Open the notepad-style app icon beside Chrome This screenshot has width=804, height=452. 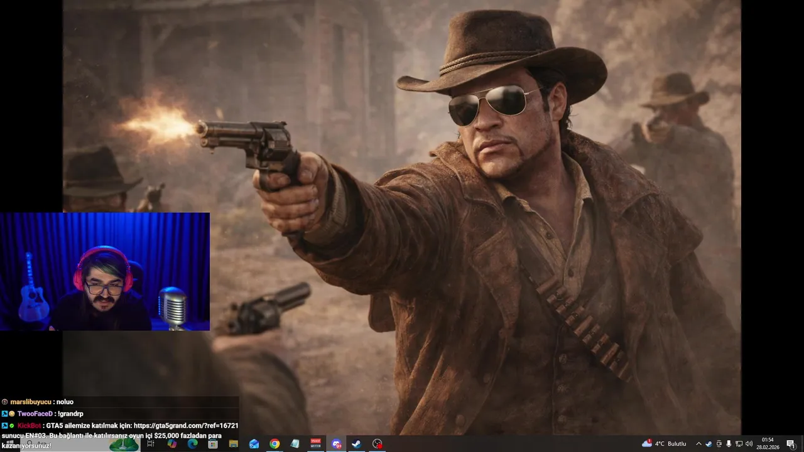coord(295,444)
